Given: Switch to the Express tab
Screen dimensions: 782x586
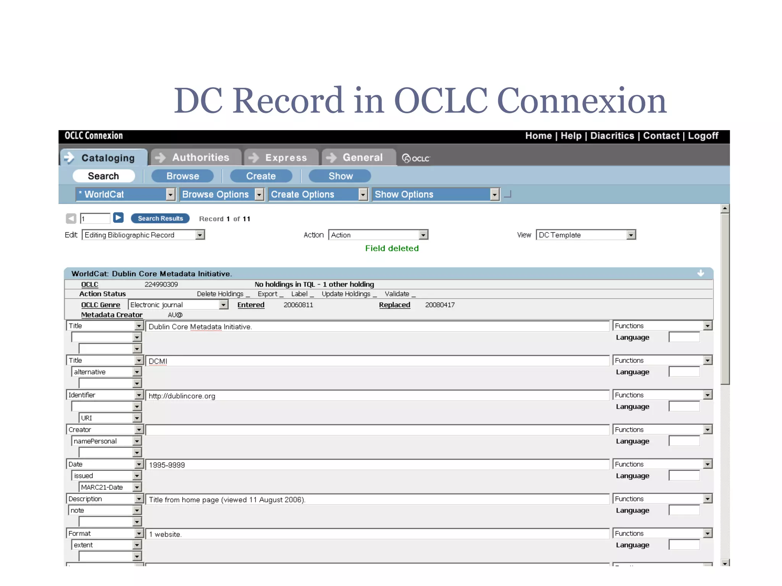Looking at the screenshot, I should click(x=281, y=157).
